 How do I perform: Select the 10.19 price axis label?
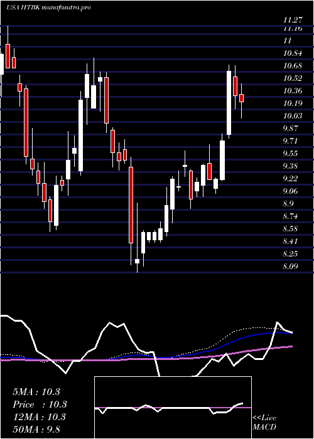pos(293,103)
